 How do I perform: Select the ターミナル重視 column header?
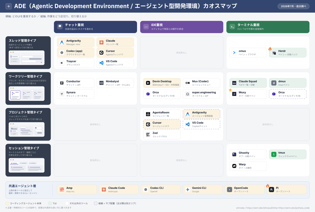coord(268,27)
